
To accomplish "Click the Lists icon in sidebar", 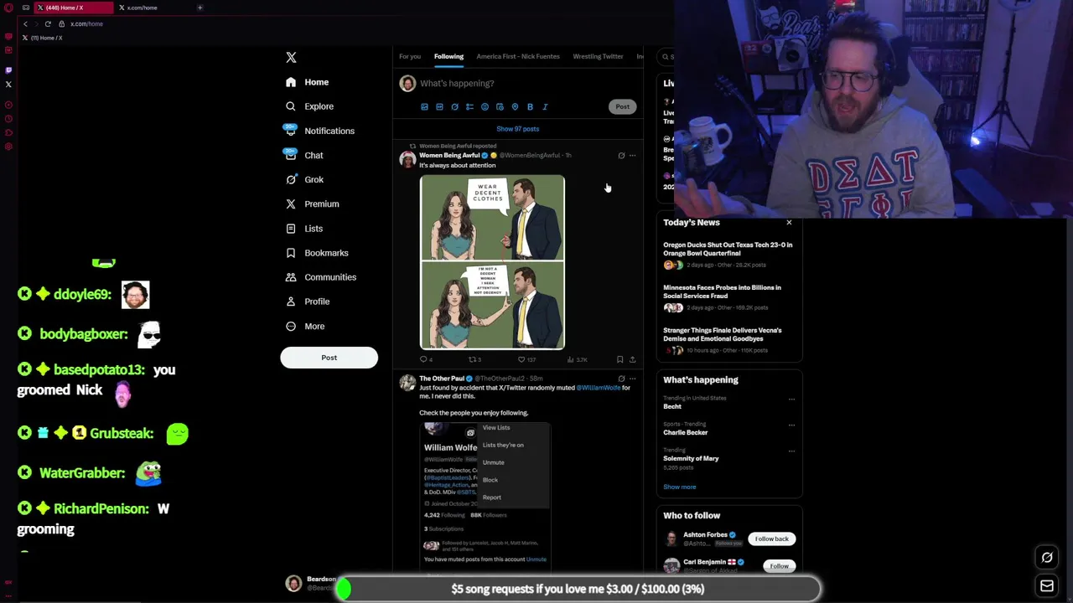I will pos(291,228).
